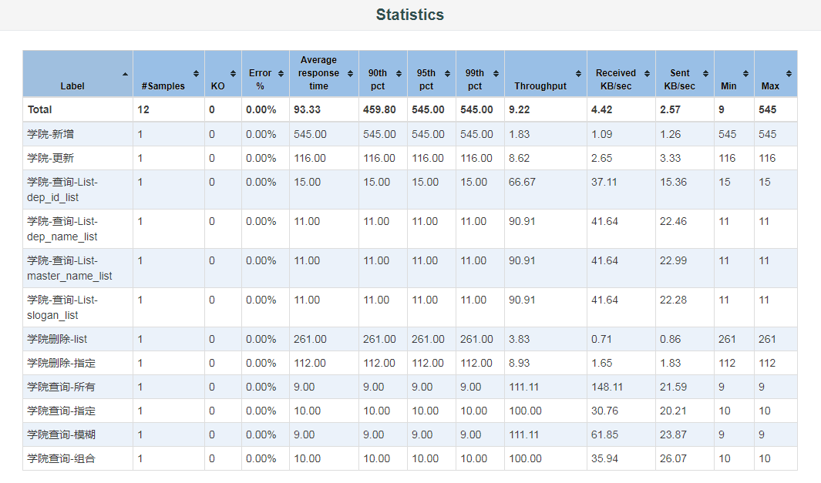Sort by 95th pct column sort arrows
The width and height of the screenshot is (821, 483).
pyautogui.click(x=447, y=74)
